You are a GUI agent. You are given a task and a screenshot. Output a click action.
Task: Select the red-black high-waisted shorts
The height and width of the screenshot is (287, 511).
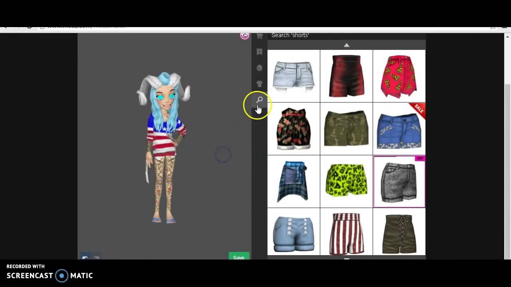tap(346, 76)
